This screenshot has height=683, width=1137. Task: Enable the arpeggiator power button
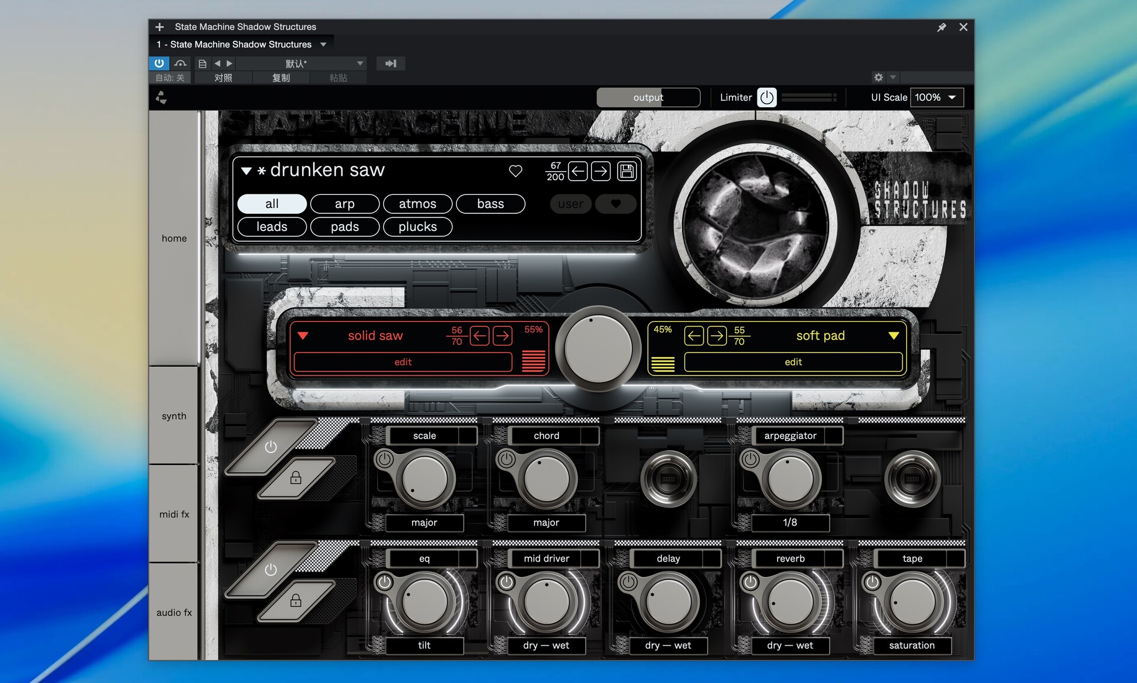(750, 459)
